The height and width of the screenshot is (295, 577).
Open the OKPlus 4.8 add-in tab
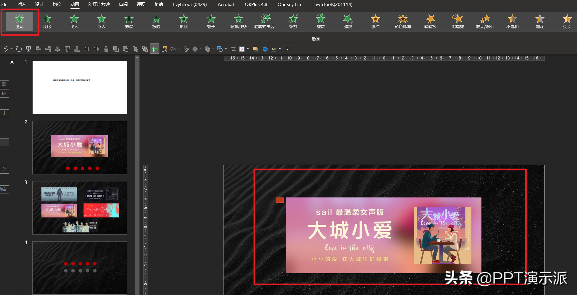click(x=256, y=4)
